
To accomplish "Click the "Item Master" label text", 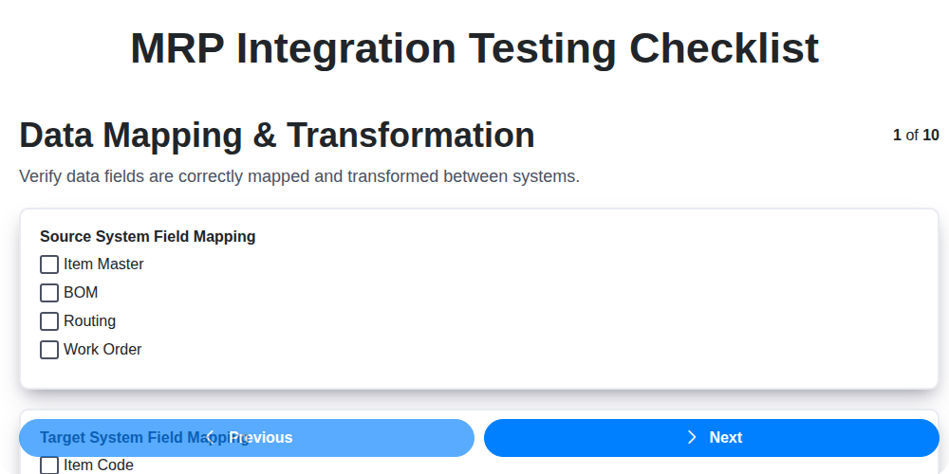I will pyautogui.click(x=103, y=264).
